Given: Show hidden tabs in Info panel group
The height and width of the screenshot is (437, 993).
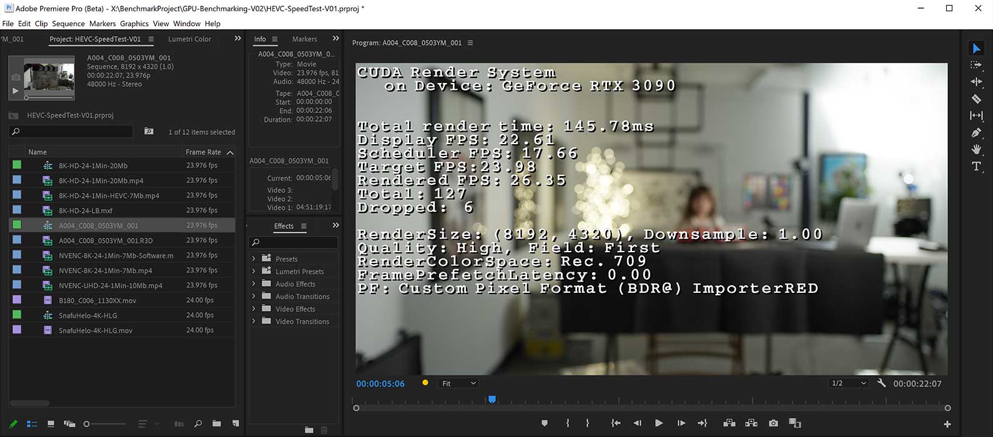Looking at the screenshot, I should [335, 39].
